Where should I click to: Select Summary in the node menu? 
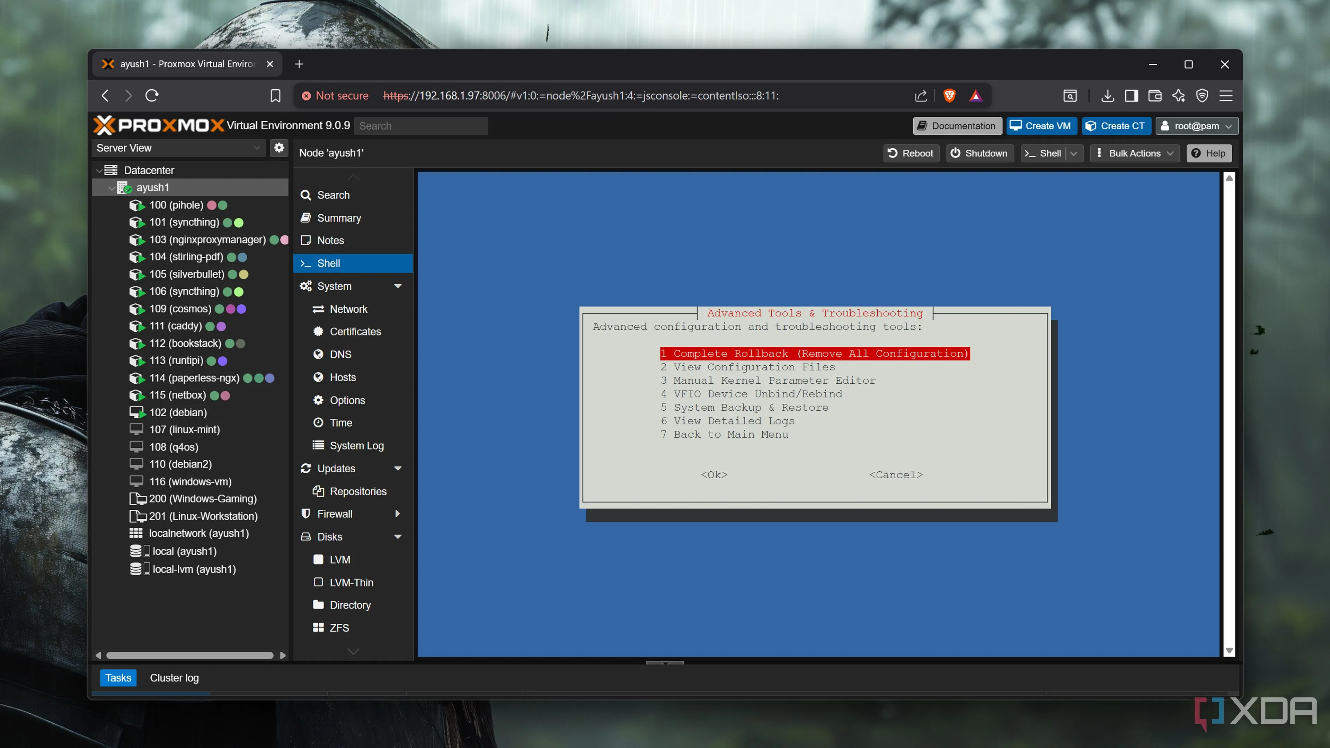point(339,218)
